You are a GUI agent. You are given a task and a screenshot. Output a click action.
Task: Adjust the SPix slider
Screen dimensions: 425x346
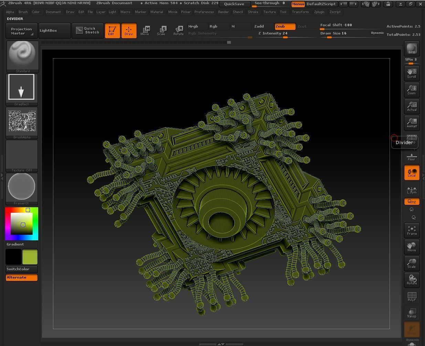(x=411, y=61)
